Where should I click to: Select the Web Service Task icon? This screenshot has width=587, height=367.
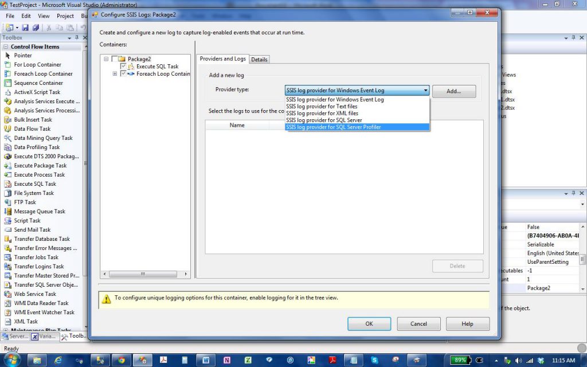(8, 294)
